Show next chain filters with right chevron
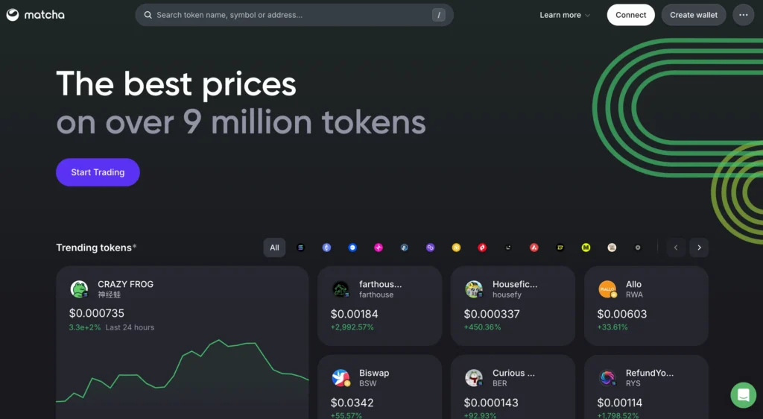 [x=699, y=248]
